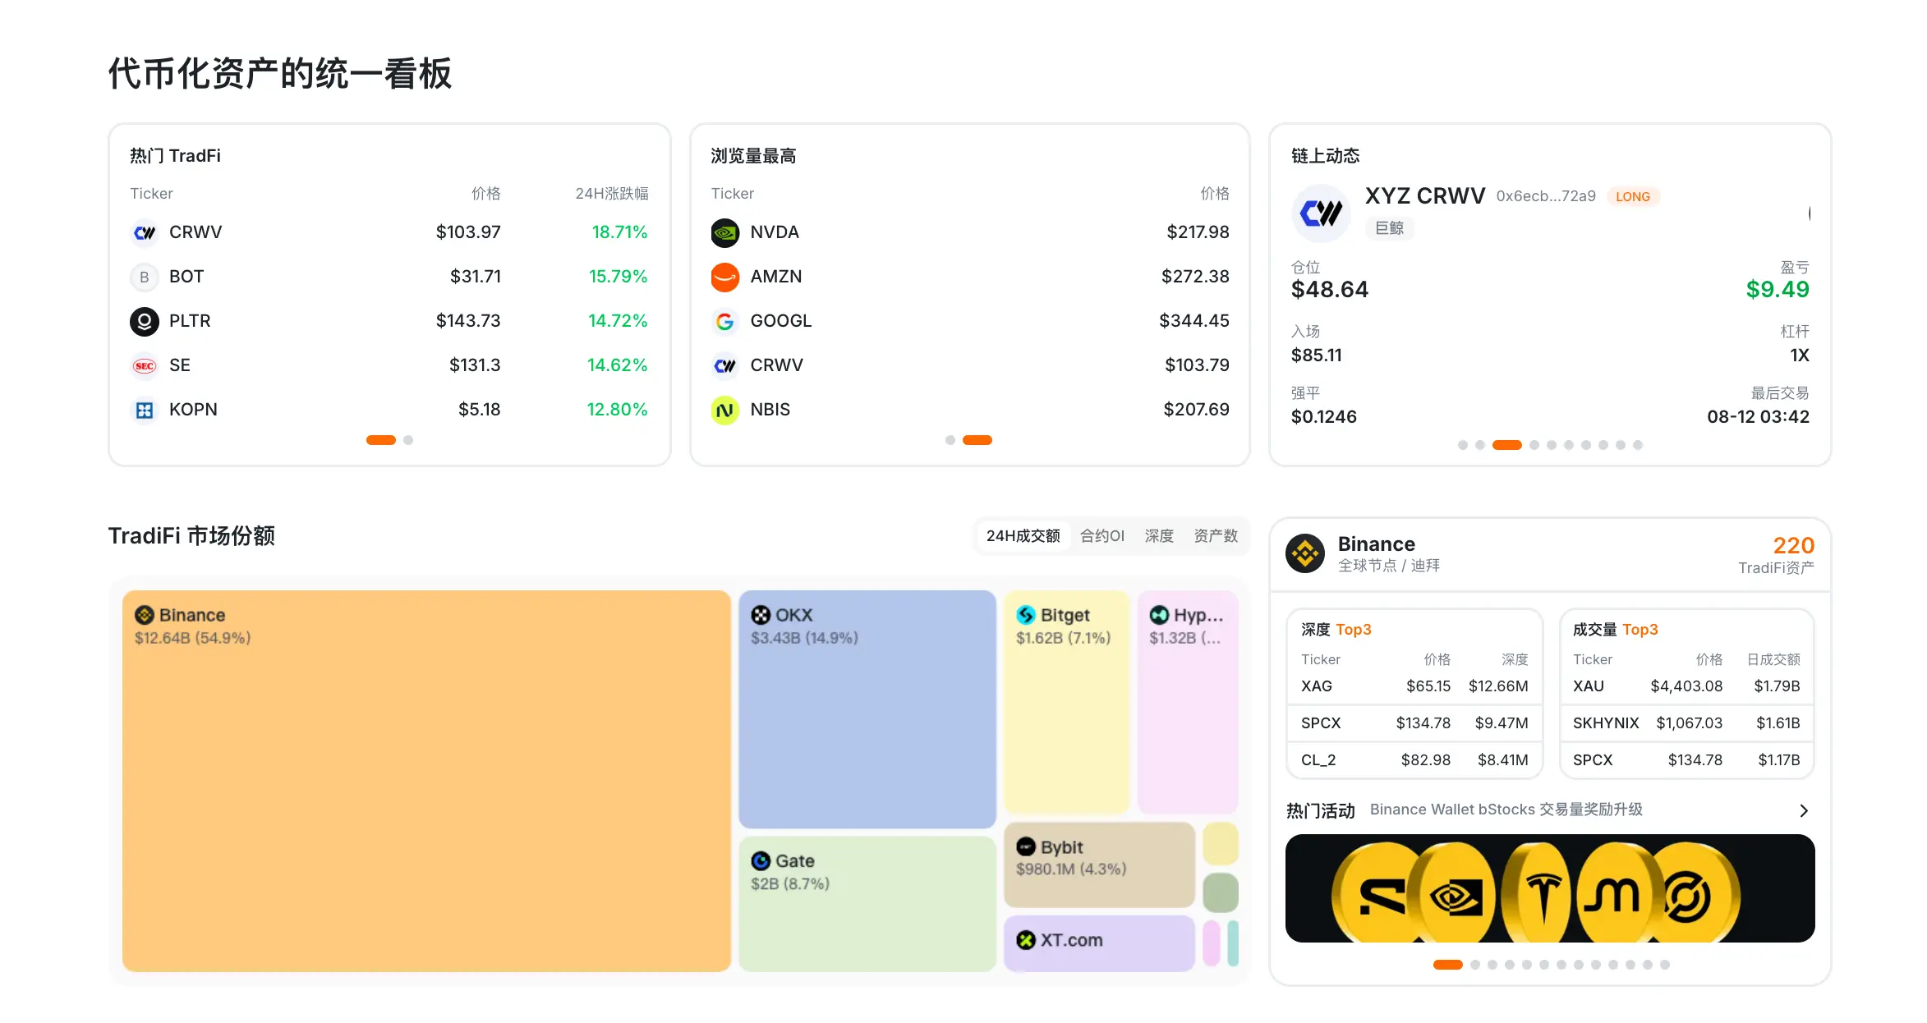The height and width of the screenshot is (1023, 1927).
Task: Click the $9.49 盈亏 value
Action: (1778, 290)
